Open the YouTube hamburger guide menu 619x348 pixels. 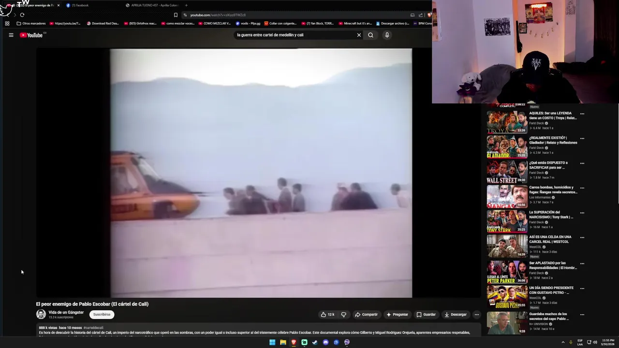click(x=11, y=35)
